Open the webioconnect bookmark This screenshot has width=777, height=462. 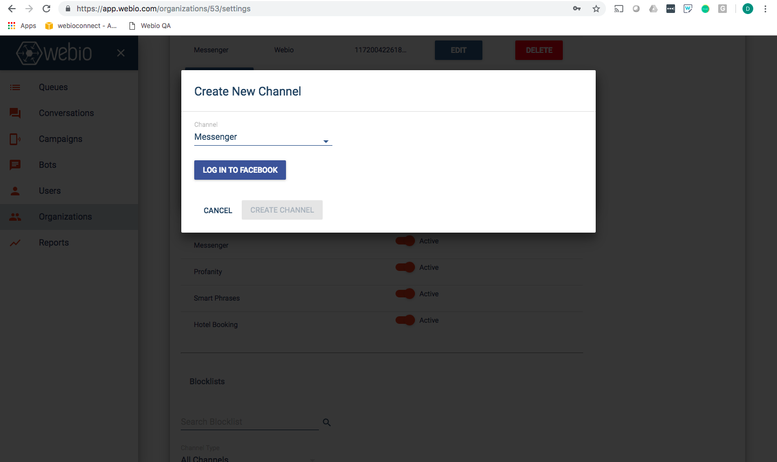pos(81,26)
